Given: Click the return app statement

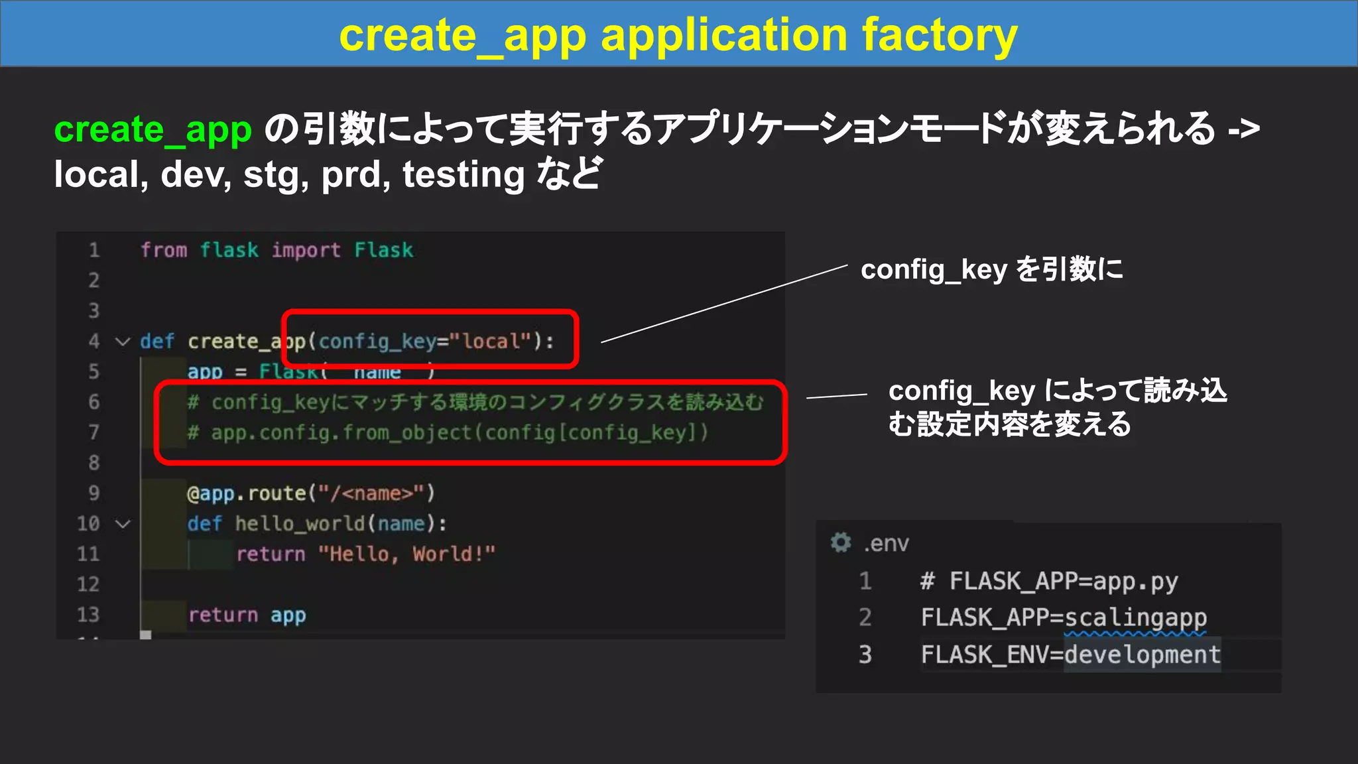Looking at the screenshot, I should [247, 615].
